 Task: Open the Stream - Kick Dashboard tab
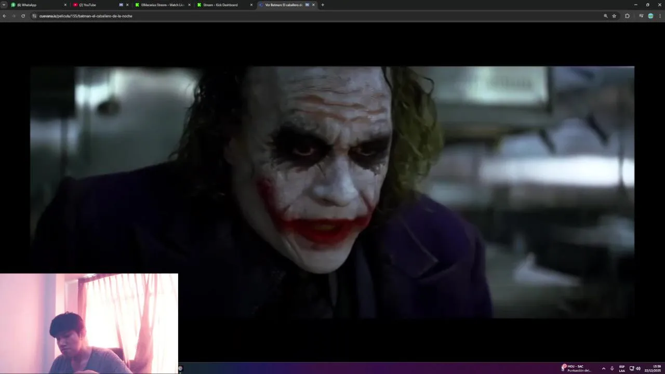click(x=224, y=5)
